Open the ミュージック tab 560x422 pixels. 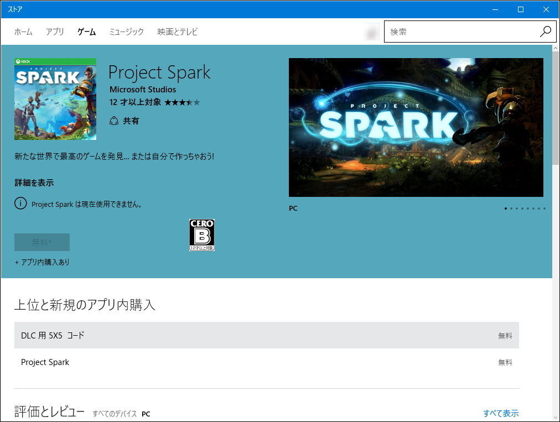[126, 32]
